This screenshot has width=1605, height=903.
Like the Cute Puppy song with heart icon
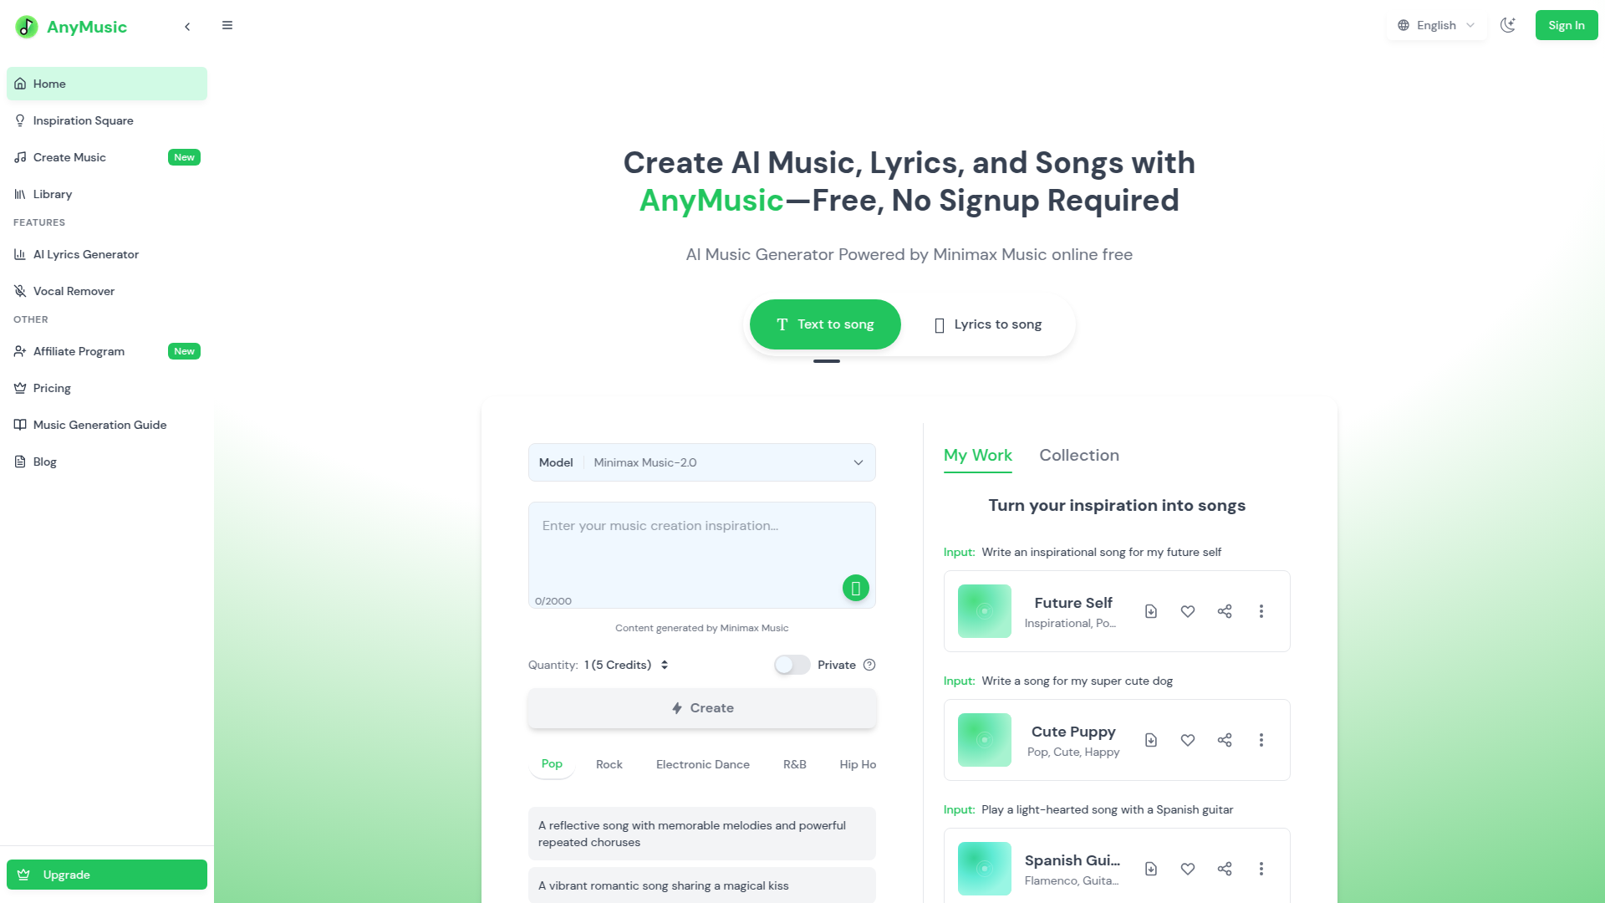coord(1188,740)
